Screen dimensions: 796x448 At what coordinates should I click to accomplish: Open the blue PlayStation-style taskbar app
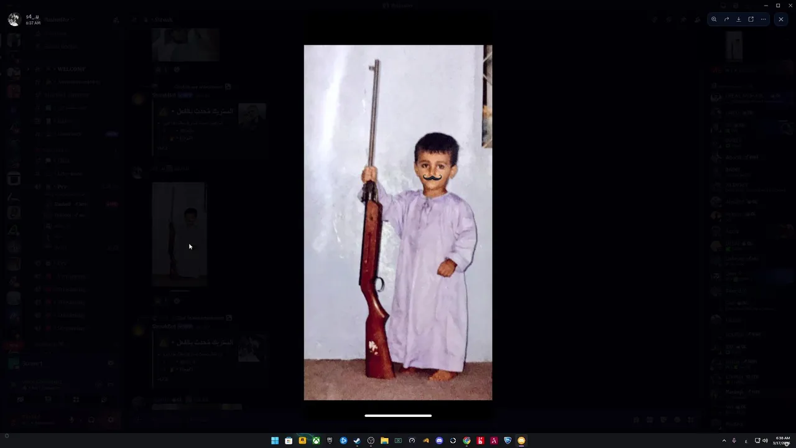[343, 441]
